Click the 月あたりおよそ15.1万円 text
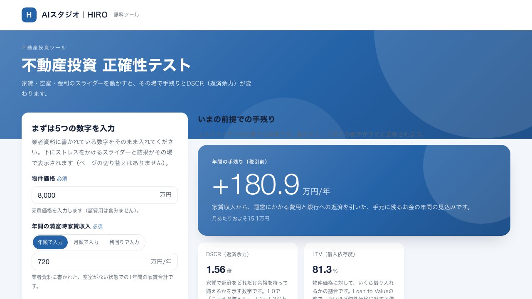 241,218
